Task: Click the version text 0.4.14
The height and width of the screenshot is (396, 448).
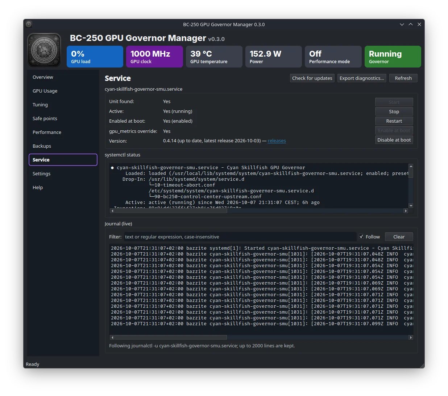Action: 170,141
